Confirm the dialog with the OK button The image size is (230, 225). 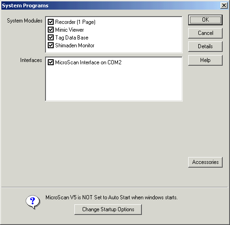(205, 20)
